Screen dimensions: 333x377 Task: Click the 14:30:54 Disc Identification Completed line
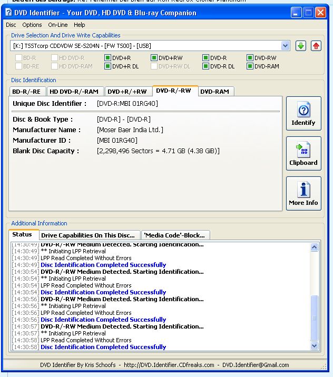89,292
